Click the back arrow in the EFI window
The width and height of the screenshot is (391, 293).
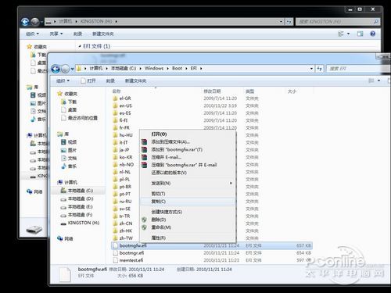(56, 69)
